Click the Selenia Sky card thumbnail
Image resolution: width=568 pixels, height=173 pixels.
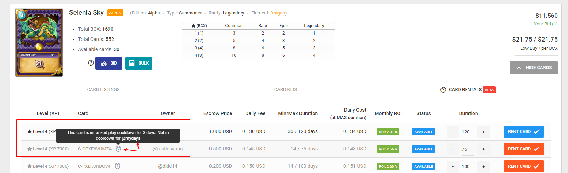[39, 43]
